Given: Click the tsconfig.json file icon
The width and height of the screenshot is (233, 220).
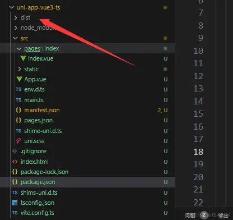Looking at the screenshot, I should [15, 203].
